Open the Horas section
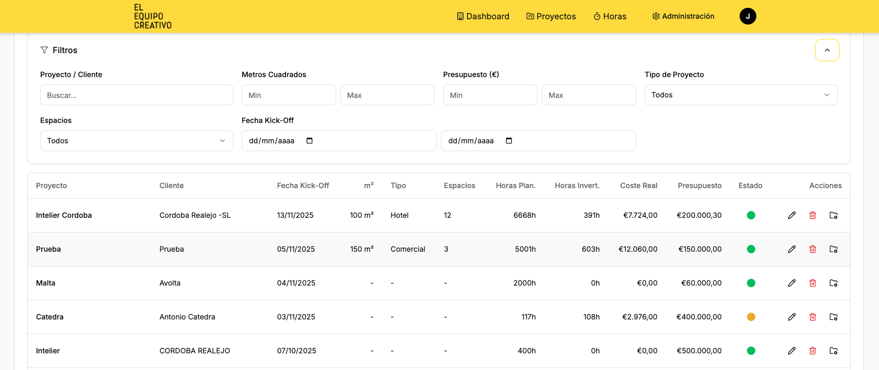 point(610,16)
